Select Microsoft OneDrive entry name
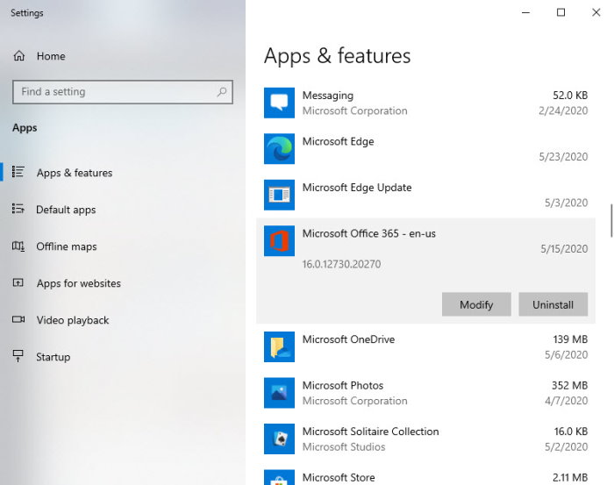614x485 pixels. pos(348,339)
